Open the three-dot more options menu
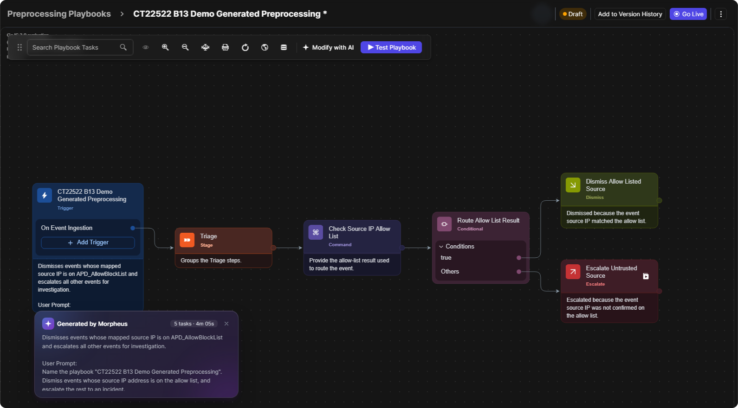Screen dimensions: 738x408 pyautogui.click(x=721, y=14)
